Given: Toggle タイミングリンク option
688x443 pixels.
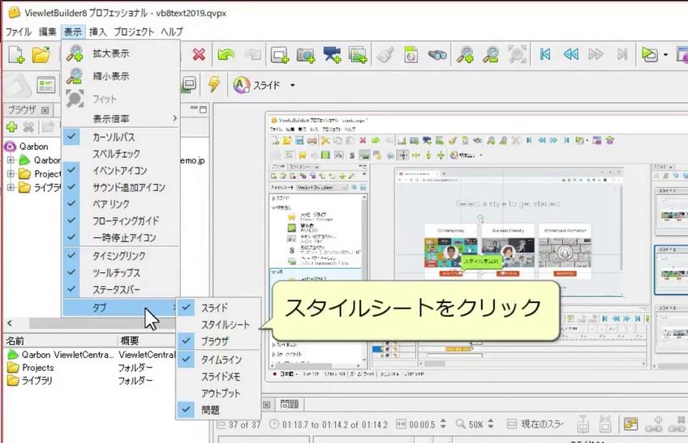Looking at the screenshot, I should 121,255.
